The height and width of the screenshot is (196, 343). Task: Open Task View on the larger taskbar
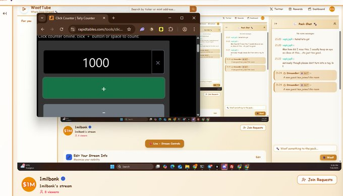[157, 167]
